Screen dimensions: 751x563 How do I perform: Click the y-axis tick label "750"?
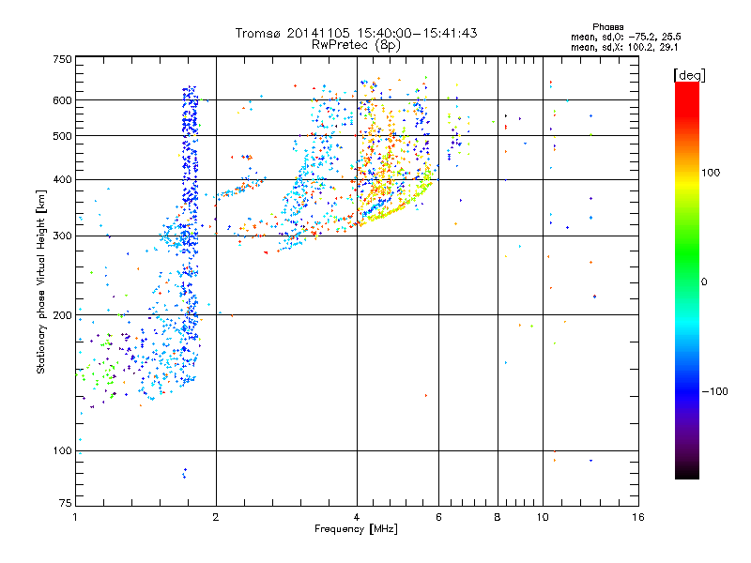pyautogui.click(x=62, y=59)
